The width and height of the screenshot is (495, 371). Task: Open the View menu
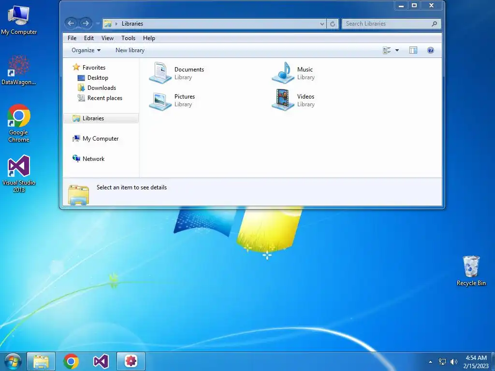[x=107, y=38]
